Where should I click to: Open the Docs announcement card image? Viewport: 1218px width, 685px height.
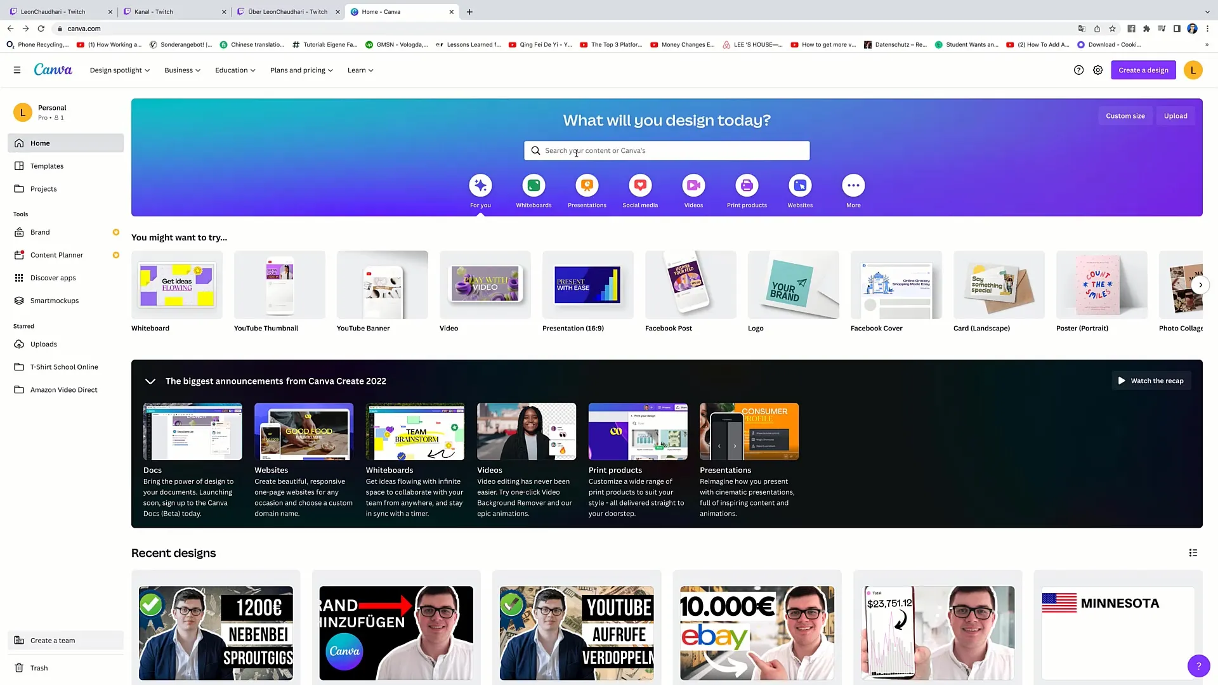pos(192,431)
